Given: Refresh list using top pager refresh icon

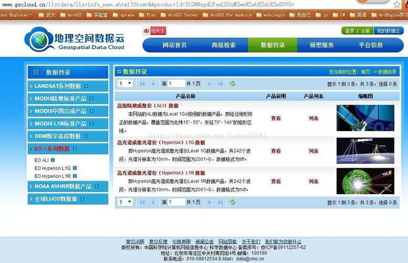Looking at the screenshot, I should 232,84.
